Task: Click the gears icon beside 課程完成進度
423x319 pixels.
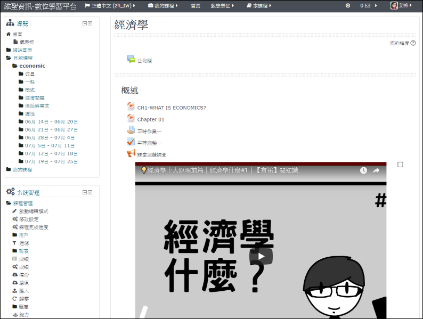Action: coord(15,227)
